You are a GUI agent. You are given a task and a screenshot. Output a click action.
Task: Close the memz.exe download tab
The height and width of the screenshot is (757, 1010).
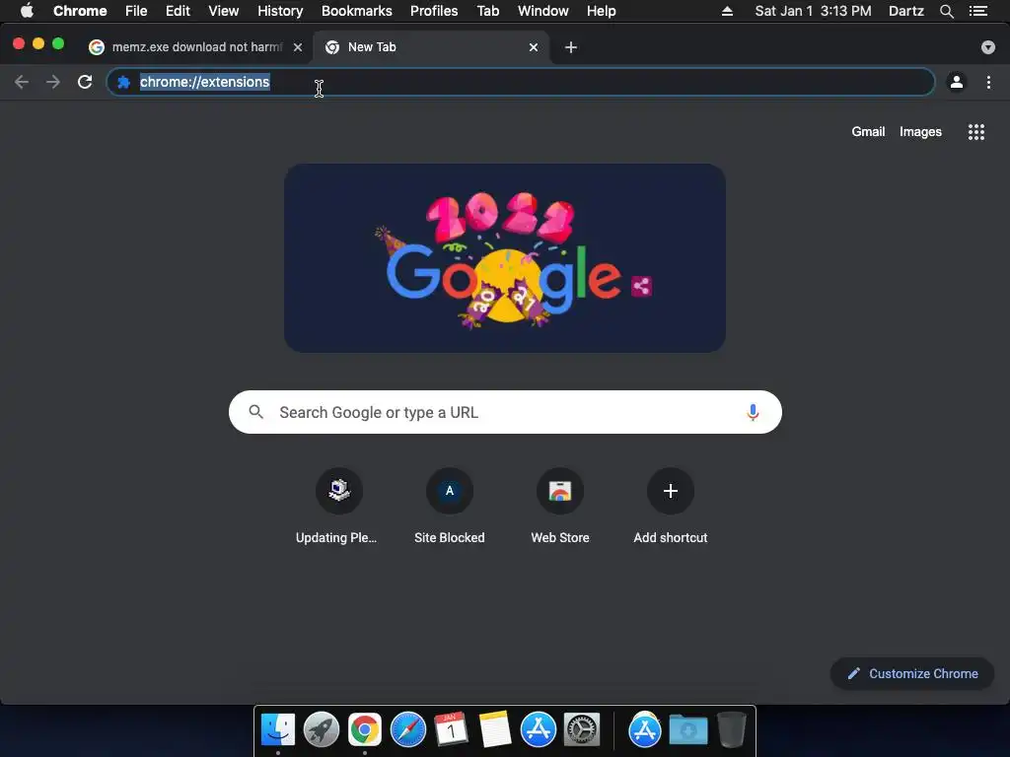coord(298,47)
